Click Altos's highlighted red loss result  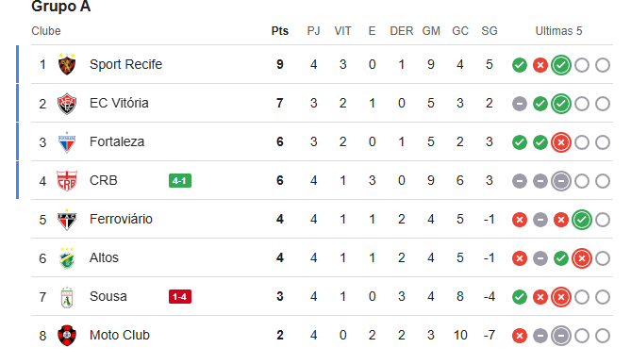pos(582,258)
